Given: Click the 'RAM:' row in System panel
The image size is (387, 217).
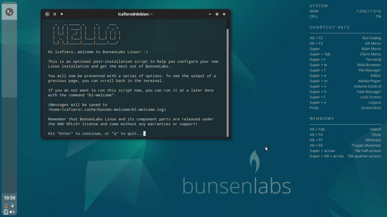Looking at the screenshot, I should coord(345,11).
